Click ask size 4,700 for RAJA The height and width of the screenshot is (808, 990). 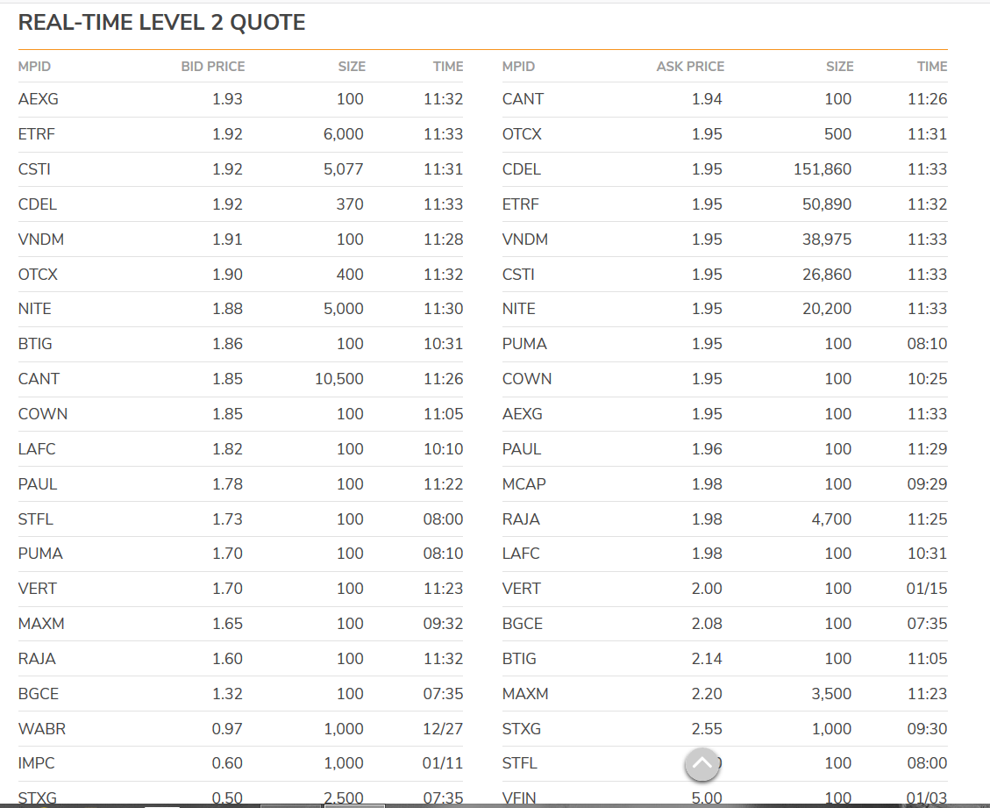point(831,519)
